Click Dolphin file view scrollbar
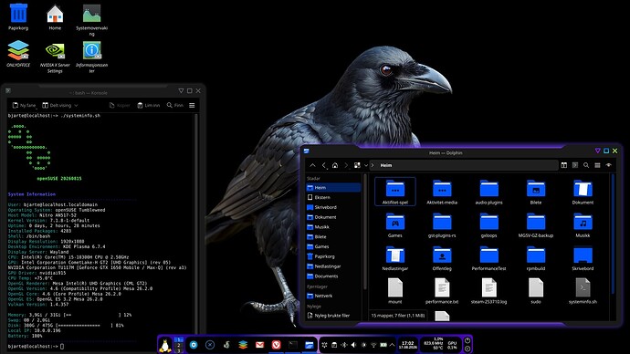This screenshot has height=354, width=630. click(613, 234)
